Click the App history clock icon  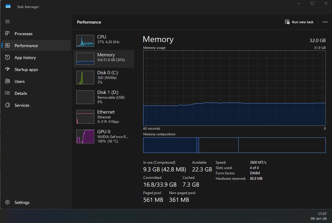[7, 57]
